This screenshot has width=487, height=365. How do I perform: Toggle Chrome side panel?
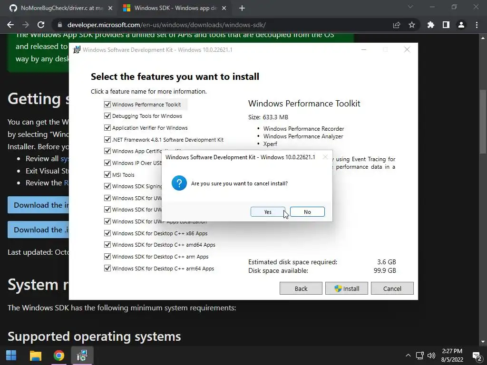coord(446,25)
